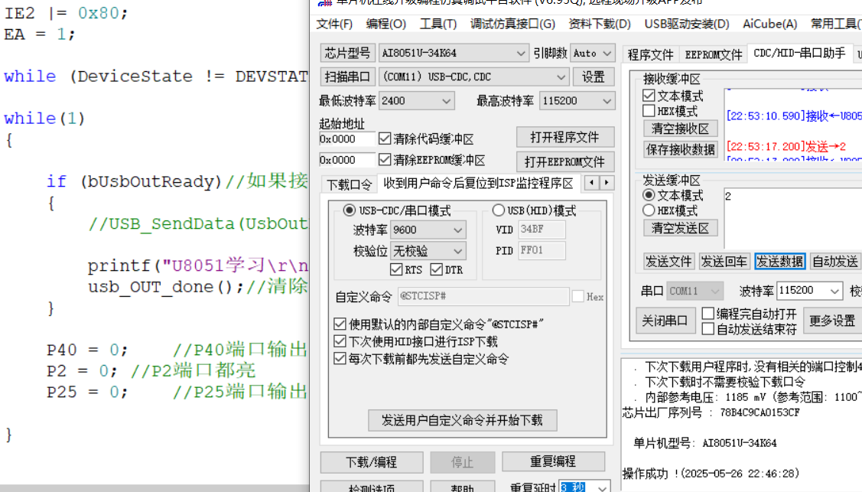Click the 清空发送区 button
The image size is (862, 492).
[681, 228]
